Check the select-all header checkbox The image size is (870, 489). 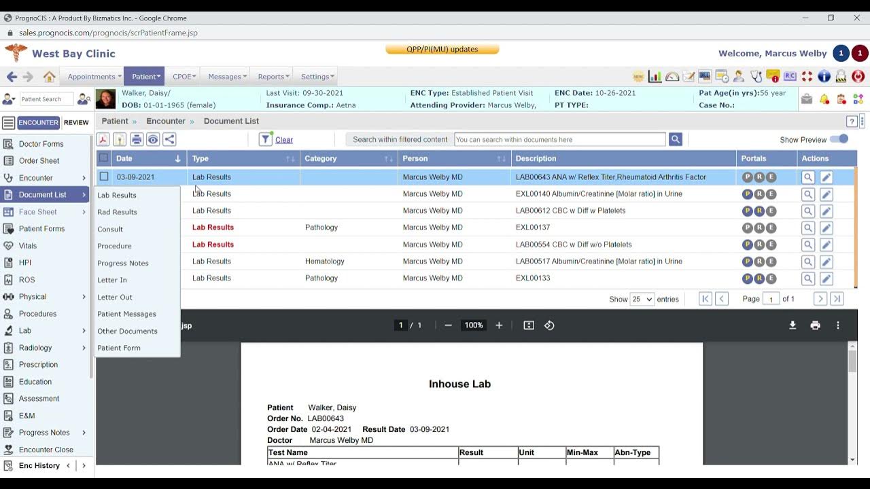(x=103, y=158)
